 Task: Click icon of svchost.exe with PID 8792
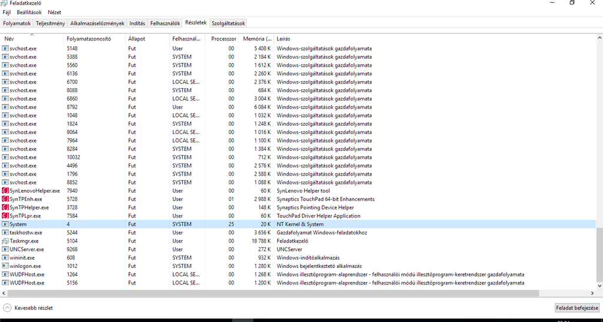click(x=5, y=107)
